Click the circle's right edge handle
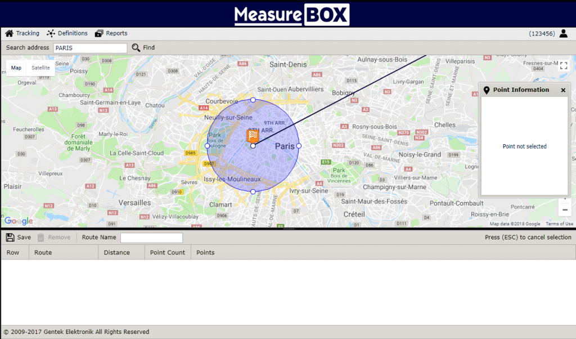 coord(299,146)
